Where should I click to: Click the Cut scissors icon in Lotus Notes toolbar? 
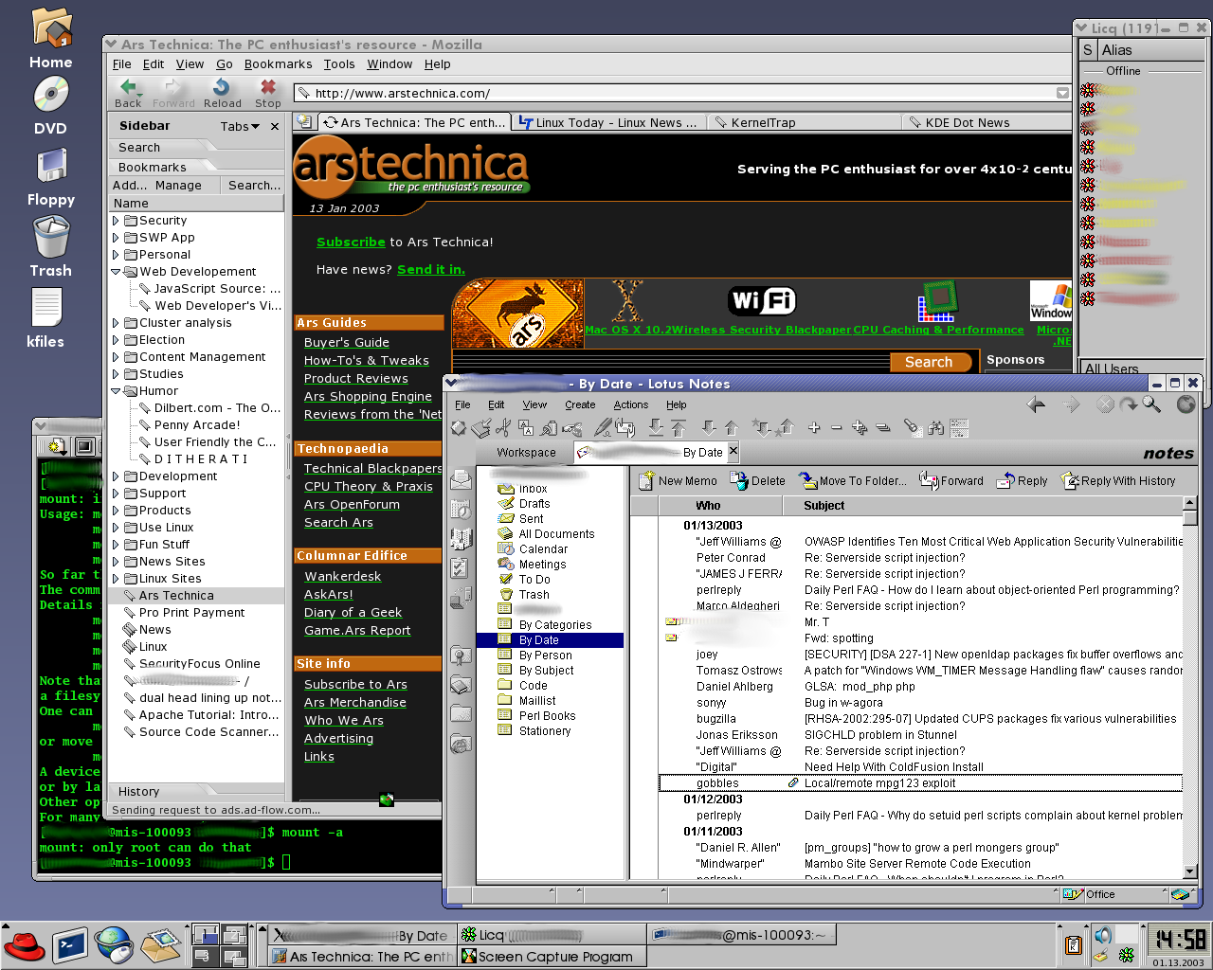502,428
